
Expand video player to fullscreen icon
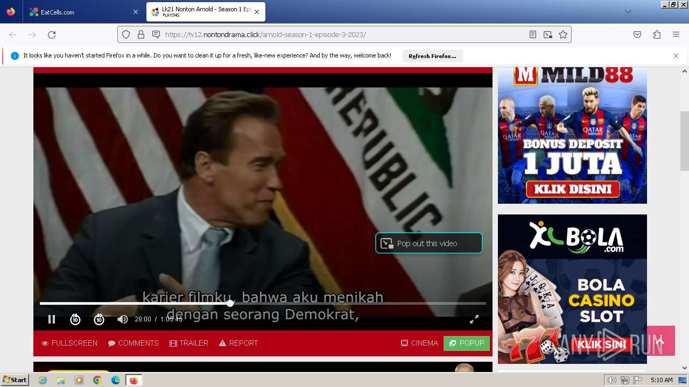coord(474,319)
